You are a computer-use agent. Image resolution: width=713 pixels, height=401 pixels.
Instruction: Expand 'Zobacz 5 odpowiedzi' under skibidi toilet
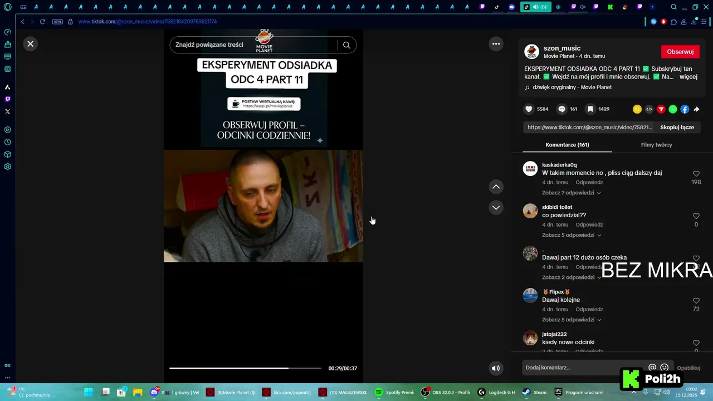[572, 235]
